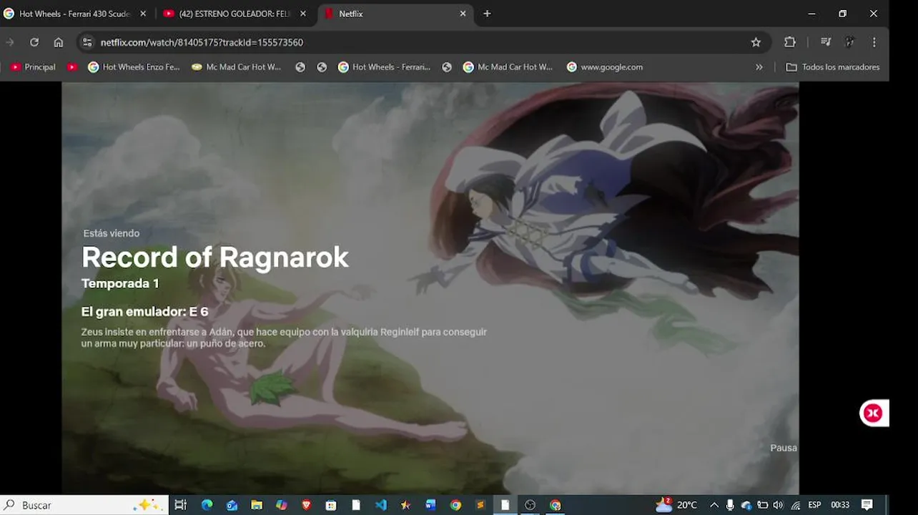This screenshot has width=918, height=515.
Task: Open Task View in taskbar
Action: click(180, 505)
